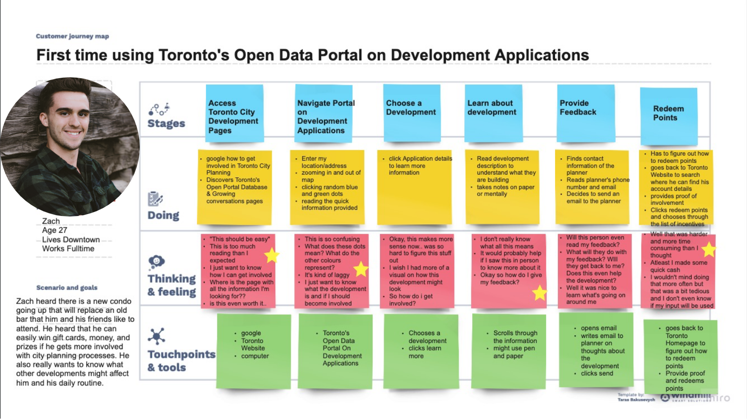Select Zach's profile photo
This screenshot has height=419, width=747.
click(x=70, y=147)
